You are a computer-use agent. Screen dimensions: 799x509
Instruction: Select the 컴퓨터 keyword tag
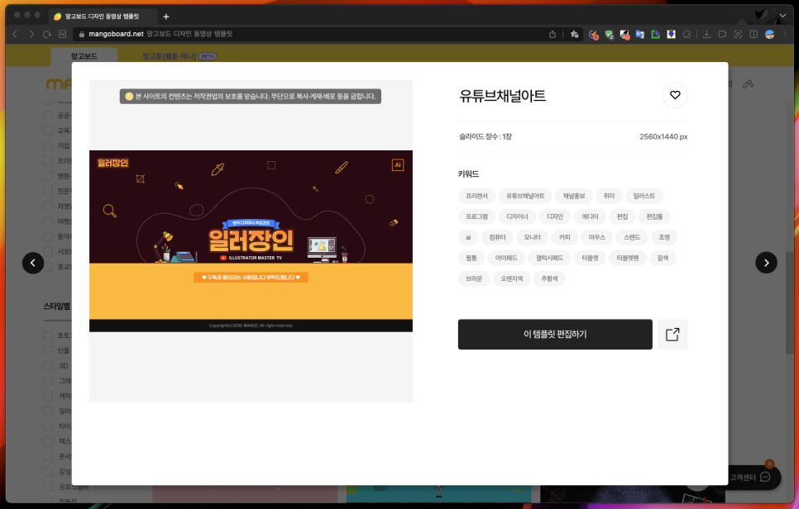click(497, 237)
